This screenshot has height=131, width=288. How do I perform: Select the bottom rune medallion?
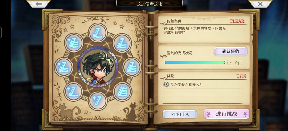coord(98,101)
